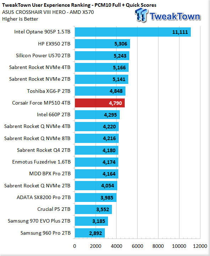Select the ADATA SX8200 Pro 2TB bar
This screenshot has width=210, height=256.
tap(96, 198)
